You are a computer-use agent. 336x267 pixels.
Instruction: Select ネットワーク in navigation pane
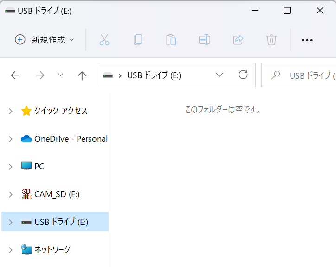click(52, 250)
